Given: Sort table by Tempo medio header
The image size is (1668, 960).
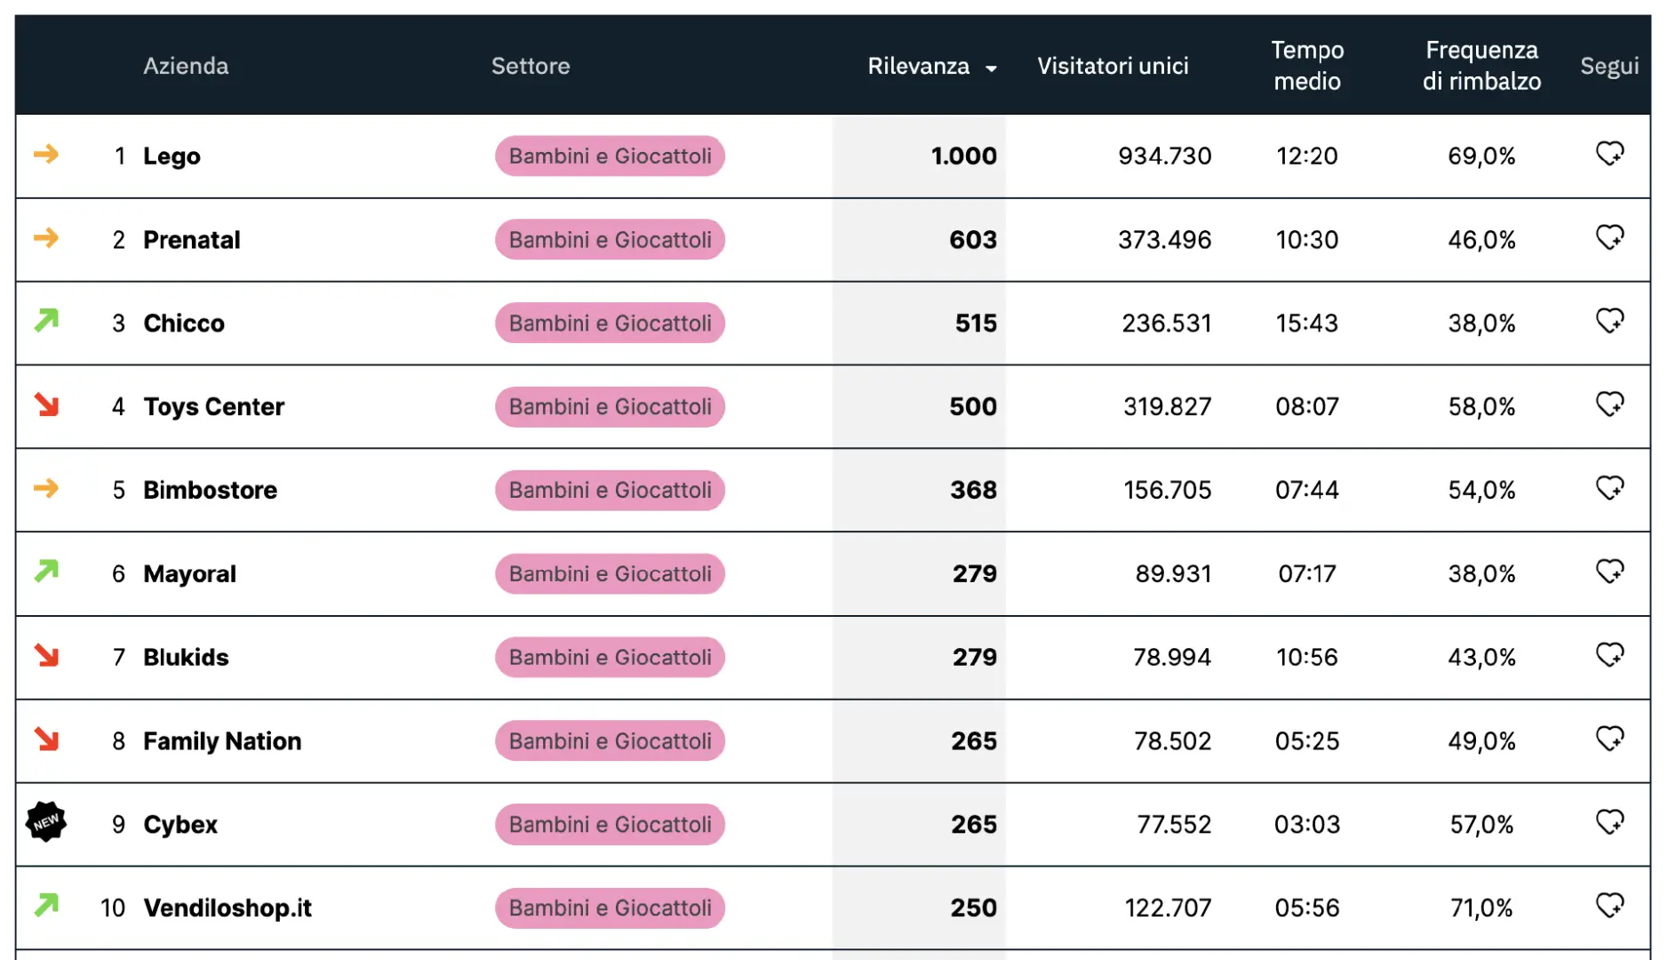Looking at the screenshot, I should click(1307, 66).
